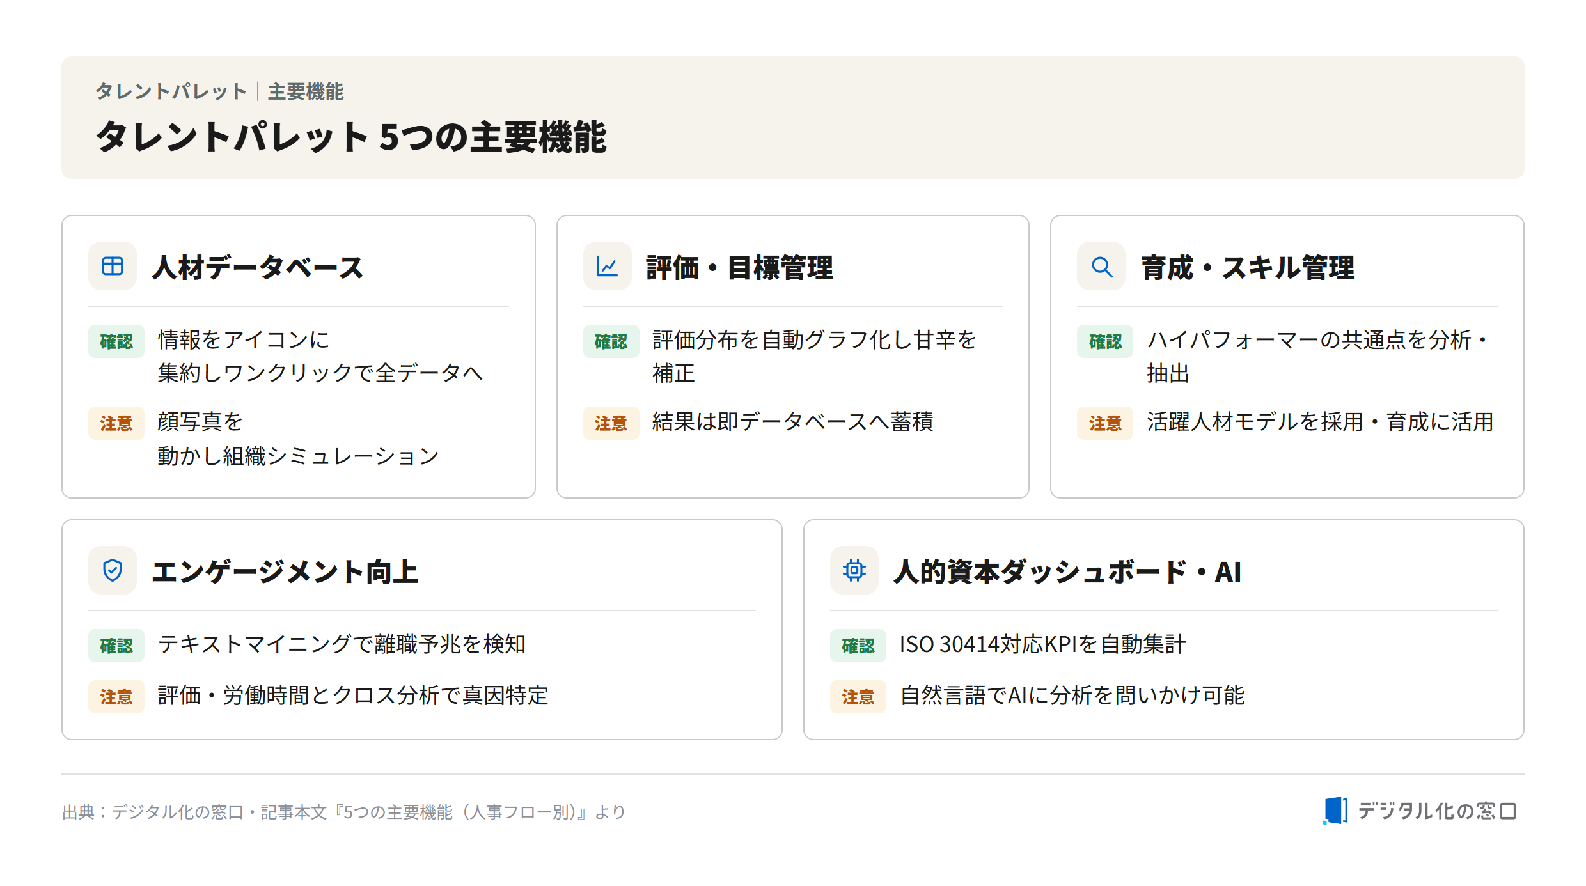Click the 注意 badge beside 評価・労働時間
Viewport: 1586px width, 886px height.
pyautogui.click(x=116, y=697)
